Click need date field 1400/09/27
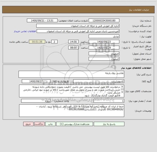 (36, 81)
